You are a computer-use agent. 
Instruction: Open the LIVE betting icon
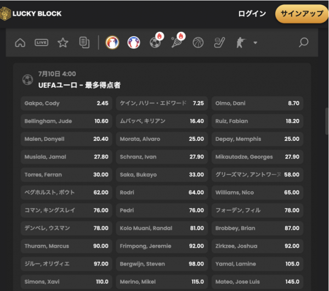point(41,43)
